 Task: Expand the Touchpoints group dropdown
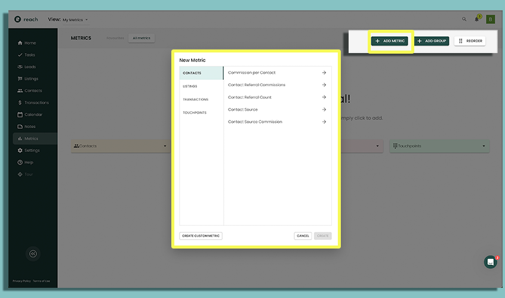coord(484,146)
